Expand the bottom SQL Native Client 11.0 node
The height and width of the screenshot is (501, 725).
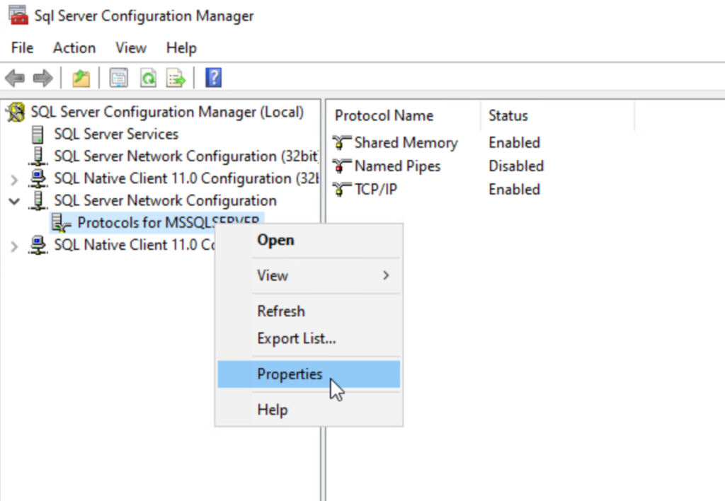coord(14,246)
